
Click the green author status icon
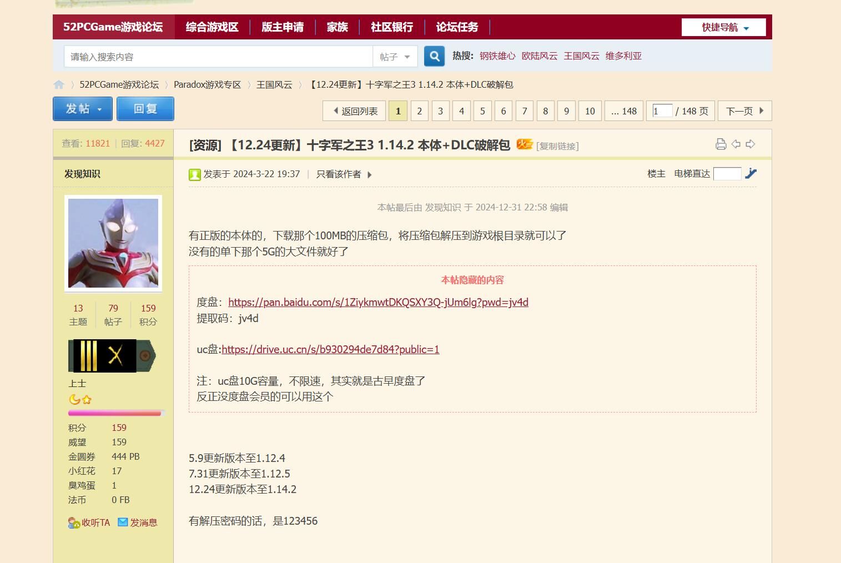(x=194, y=175)
